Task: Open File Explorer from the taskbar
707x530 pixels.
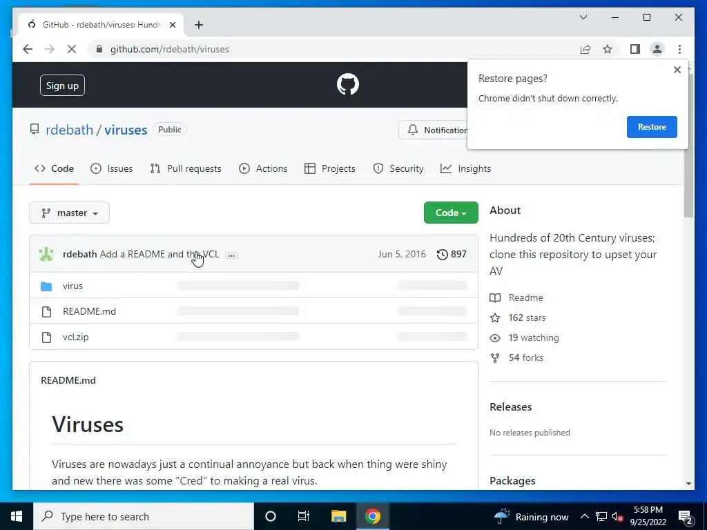Action: tap(338, 516)
